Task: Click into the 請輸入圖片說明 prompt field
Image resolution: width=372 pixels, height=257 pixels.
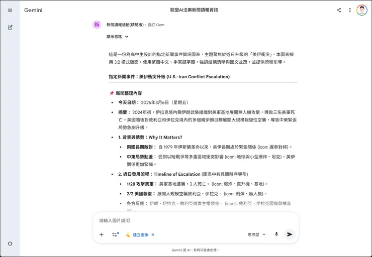Action: 196,220
